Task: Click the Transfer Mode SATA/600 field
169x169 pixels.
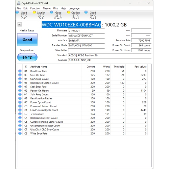Action: click(x=86, y=45)
